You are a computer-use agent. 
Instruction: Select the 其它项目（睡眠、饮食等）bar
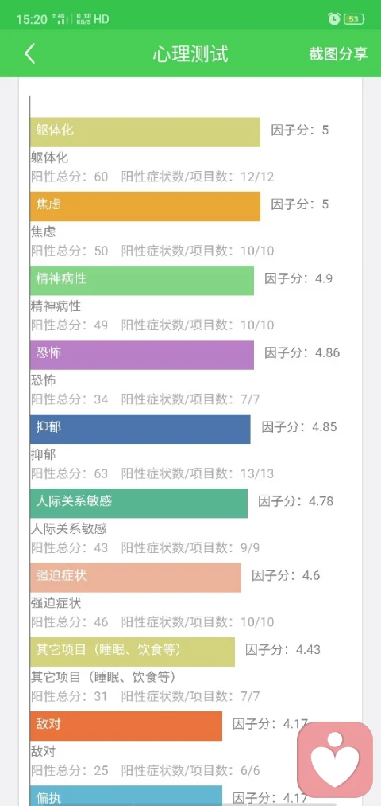point(133,652)
